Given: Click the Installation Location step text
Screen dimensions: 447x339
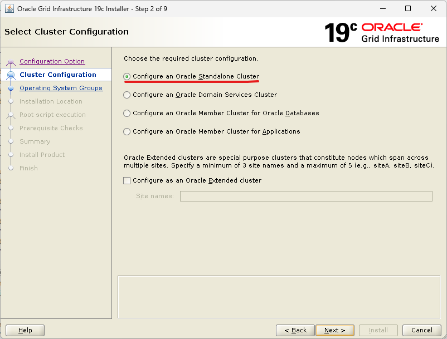Looking at the screenshot, I should click(51, 101).
